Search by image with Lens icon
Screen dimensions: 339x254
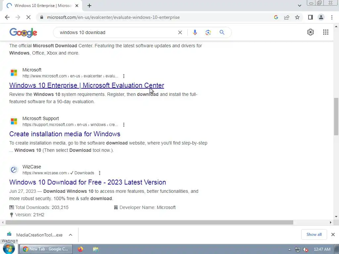pyautogui.click(x=208, y=32)
